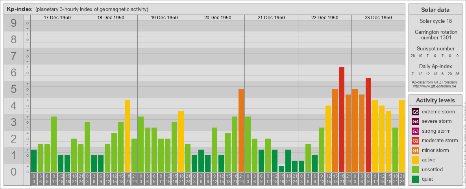466x189 pixels.
Task: Click Ap-index value '35'
Action: 457,74
